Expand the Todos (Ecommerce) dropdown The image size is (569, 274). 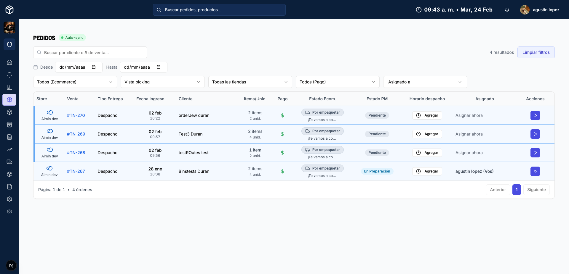75,82
